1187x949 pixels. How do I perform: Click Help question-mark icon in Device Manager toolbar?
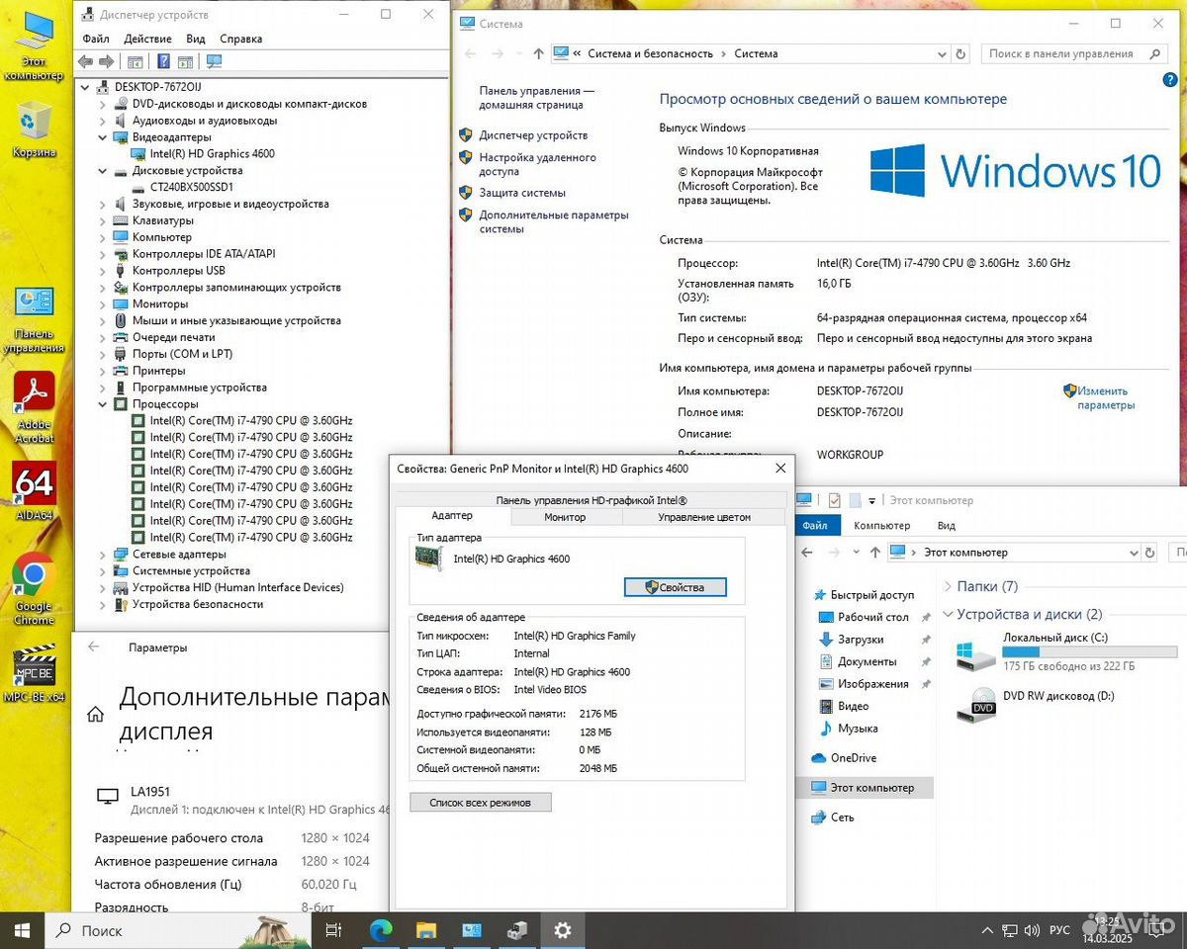(x=163, y=61)
